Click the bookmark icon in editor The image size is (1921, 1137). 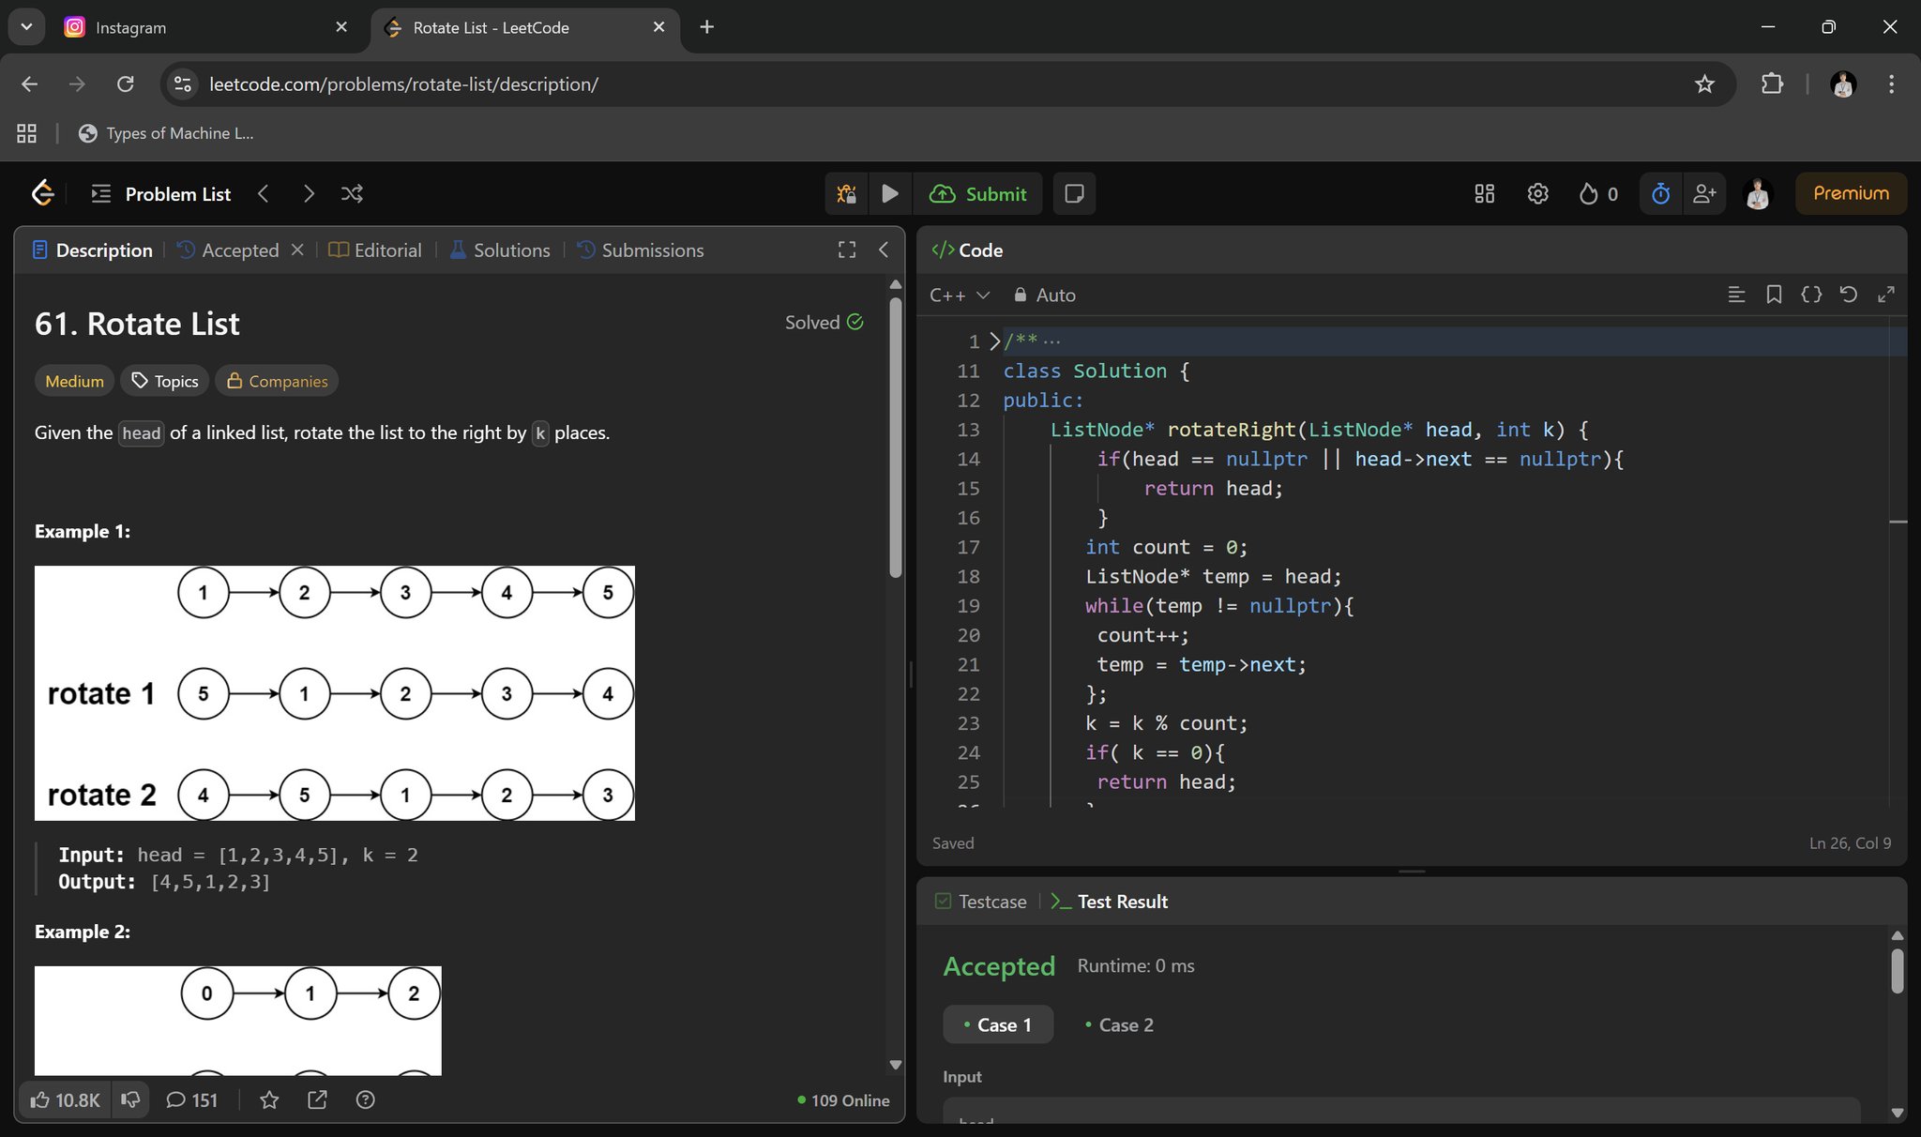coord(1774,295)
